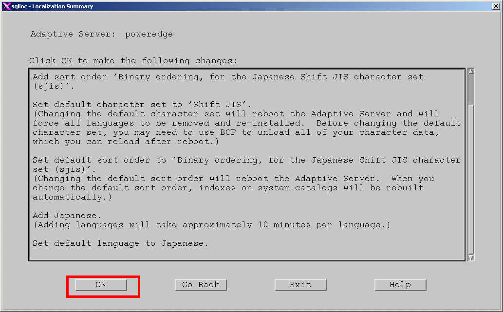
Task: Click the scrollbar down arrow
Action: click(470, 257)
